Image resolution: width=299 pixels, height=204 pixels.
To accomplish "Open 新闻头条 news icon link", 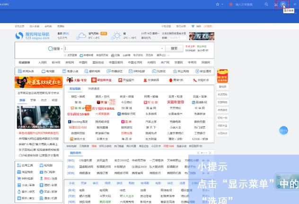I will [x=26, y=71].
